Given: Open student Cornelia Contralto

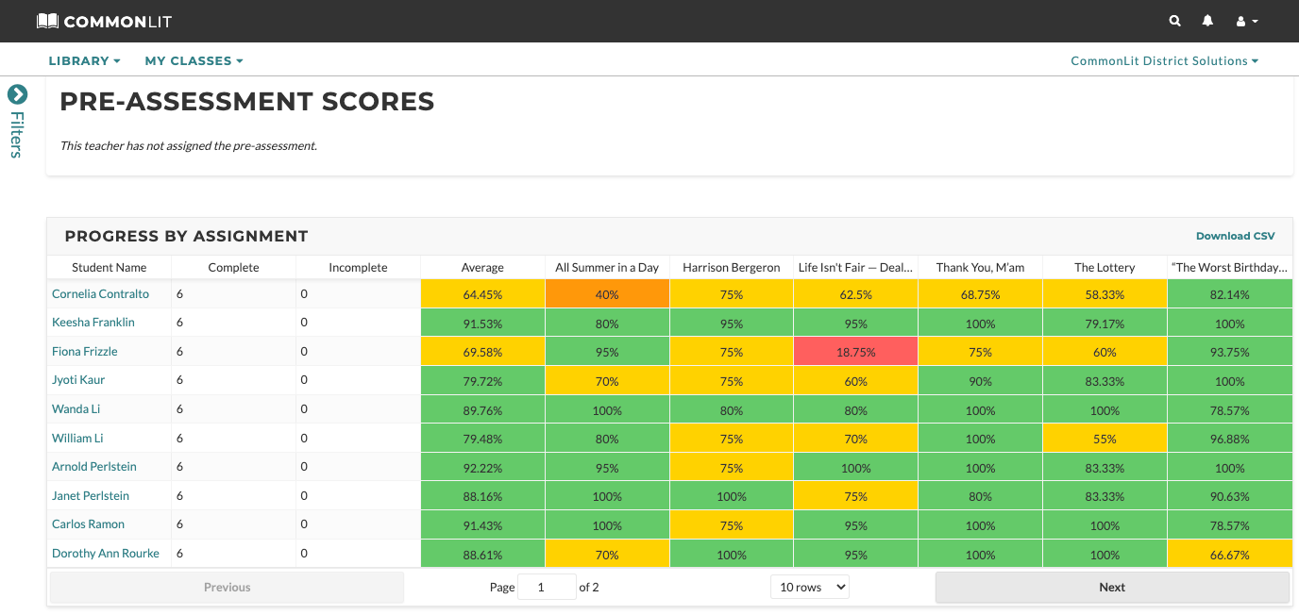Looking at the screenshot, I should [100, 293].
